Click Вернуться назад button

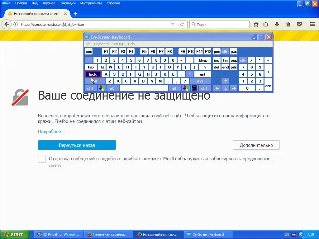(77, 145)
